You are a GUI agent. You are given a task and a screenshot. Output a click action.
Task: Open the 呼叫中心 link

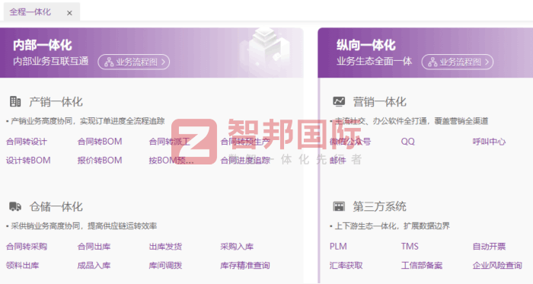tap(489, 142)
